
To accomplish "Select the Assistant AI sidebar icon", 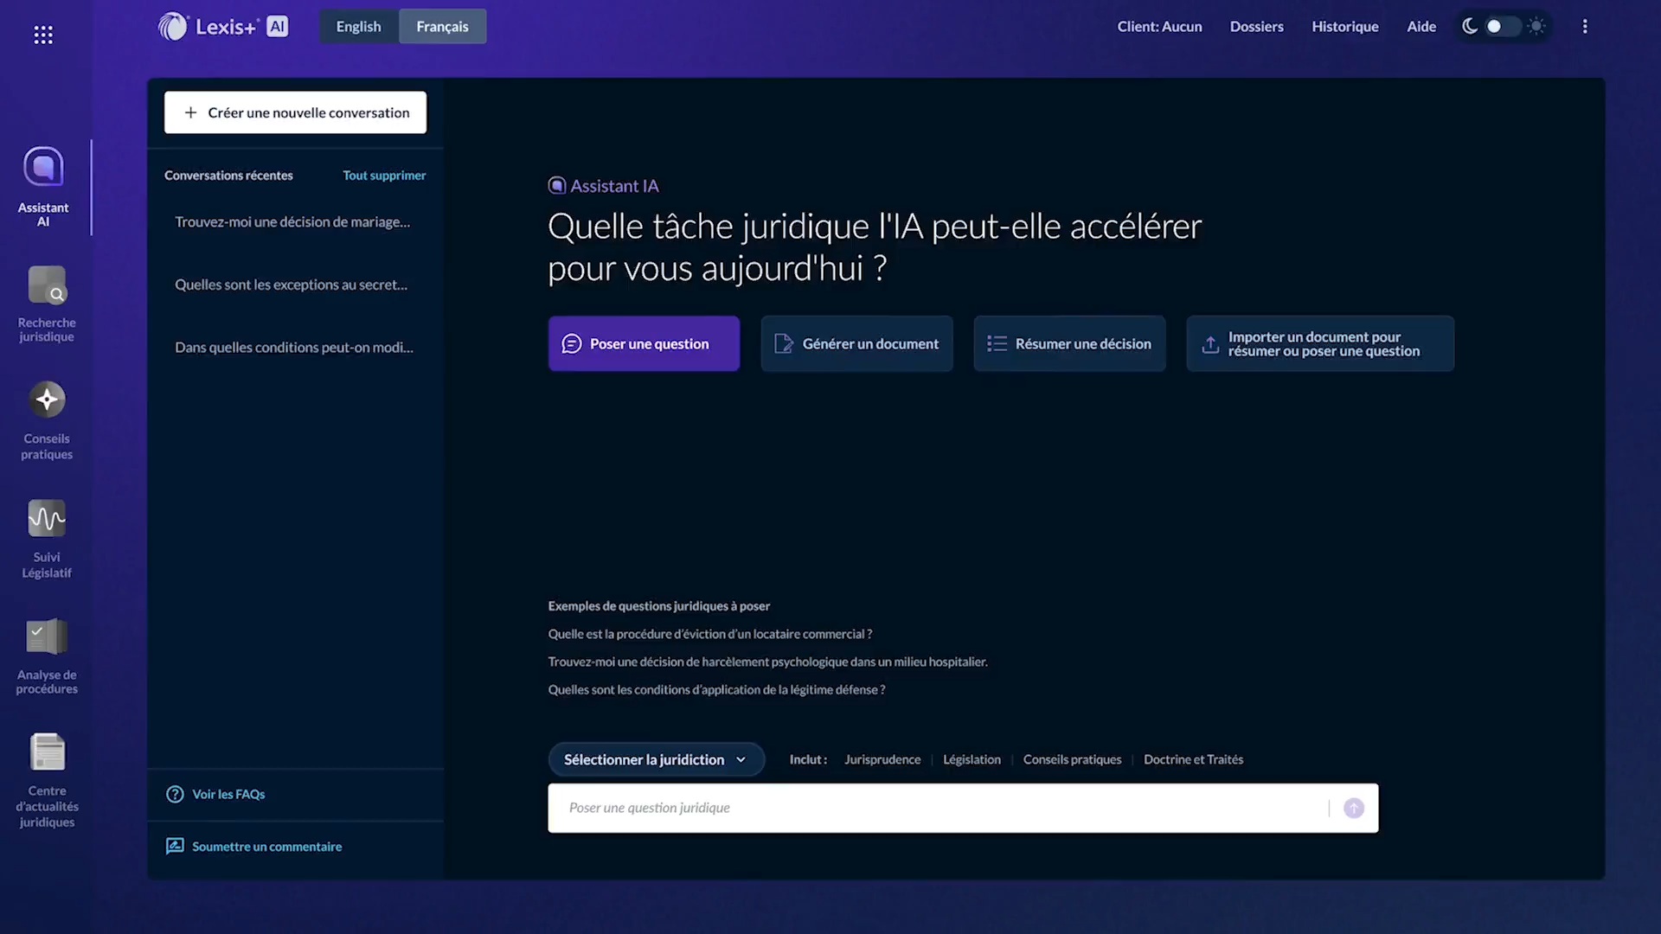I will click(x=43, y=167).
